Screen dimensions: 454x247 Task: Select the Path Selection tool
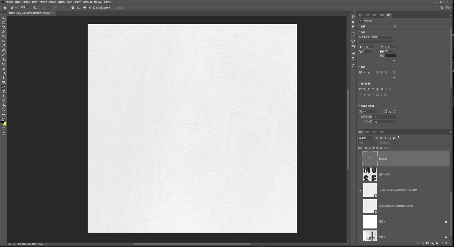coord(4,96)
